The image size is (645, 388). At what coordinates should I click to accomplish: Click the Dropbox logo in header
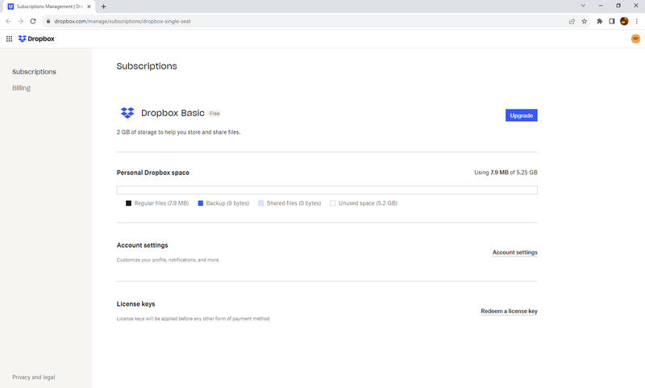coord(36,38)
